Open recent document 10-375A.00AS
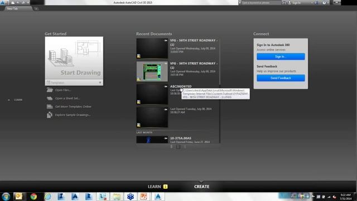This screenshot has height=201, width=357. (181, 138)
